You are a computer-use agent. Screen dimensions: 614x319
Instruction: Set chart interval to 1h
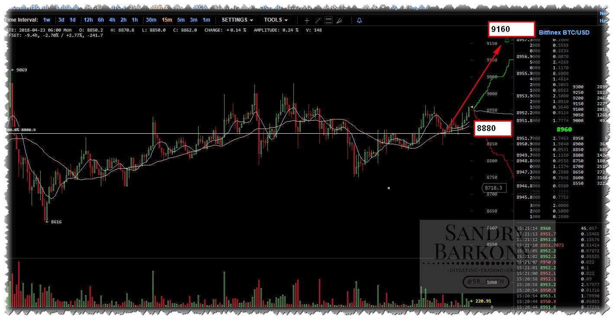pos(135,20)
